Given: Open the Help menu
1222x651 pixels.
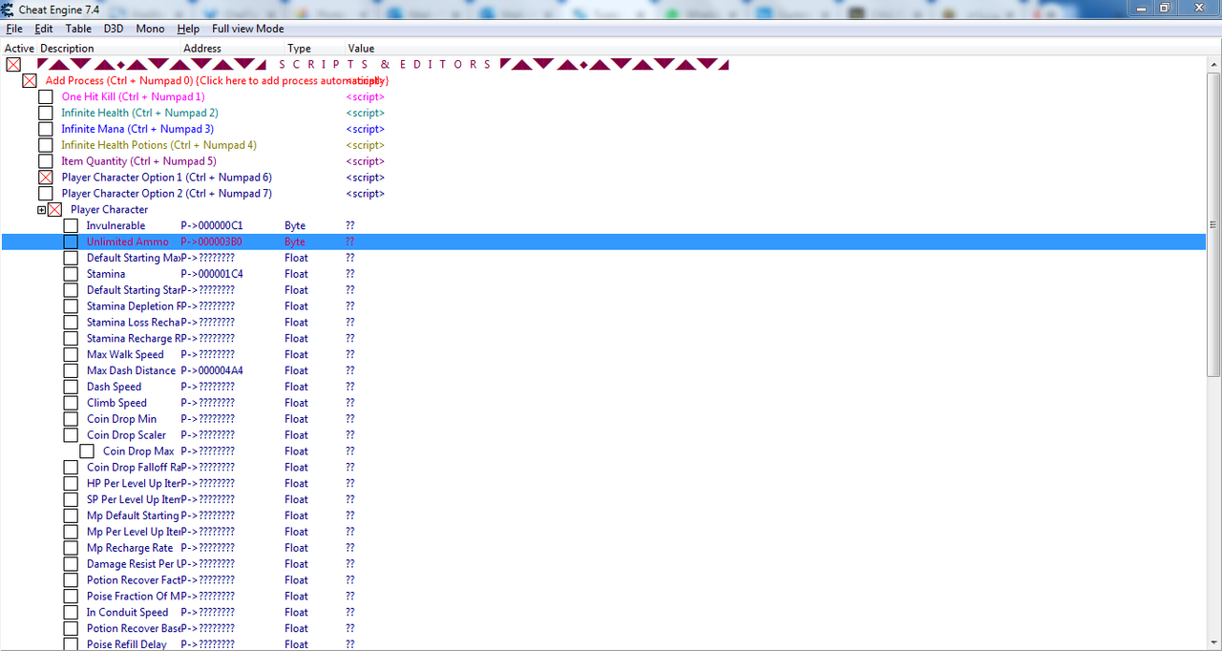Looking at the screenshot, I should point(188,29).
